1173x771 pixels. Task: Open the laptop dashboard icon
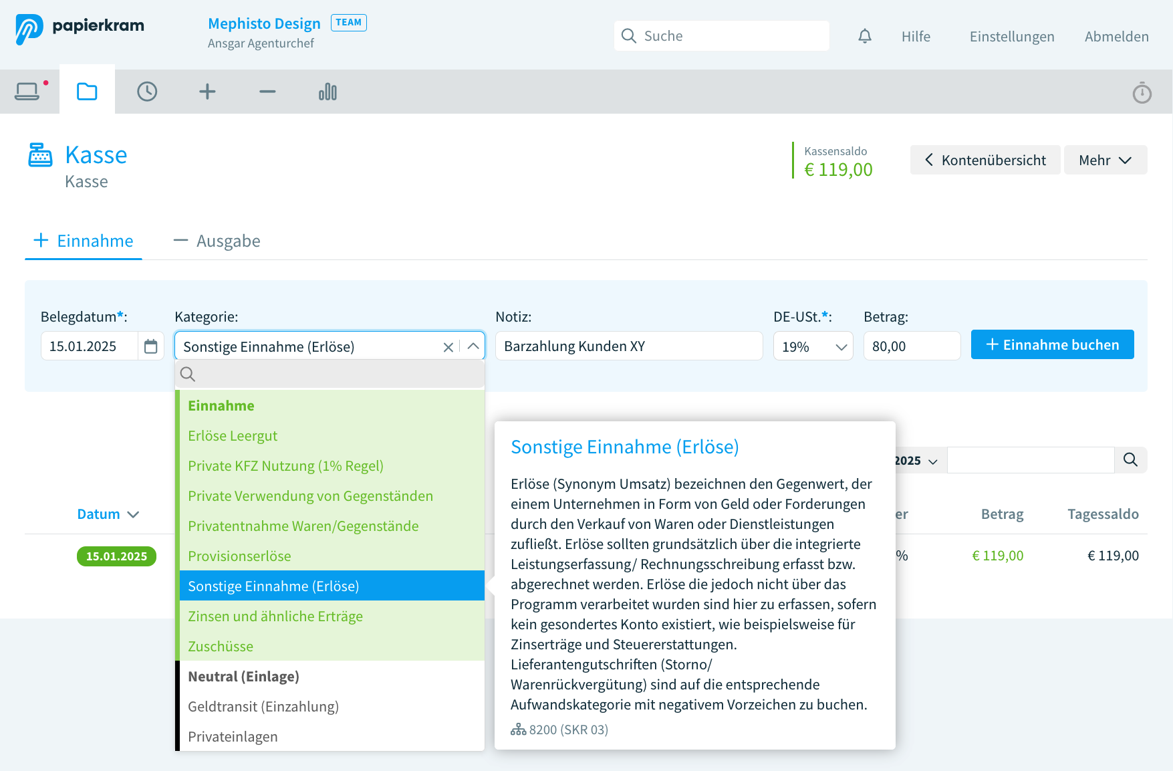tap(27, 92)
